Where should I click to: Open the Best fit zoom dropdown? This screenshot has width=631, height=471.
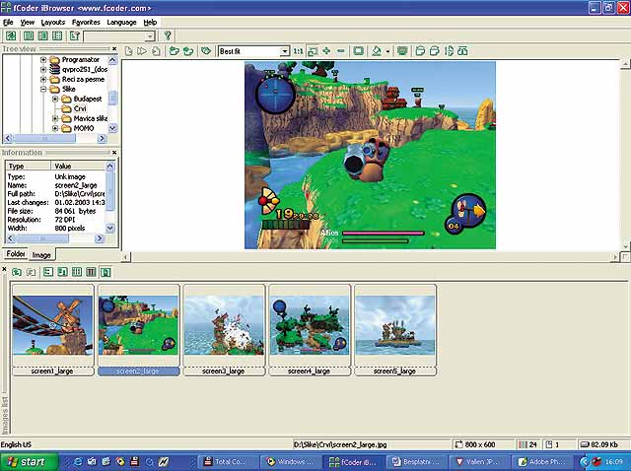coord(285,51)
